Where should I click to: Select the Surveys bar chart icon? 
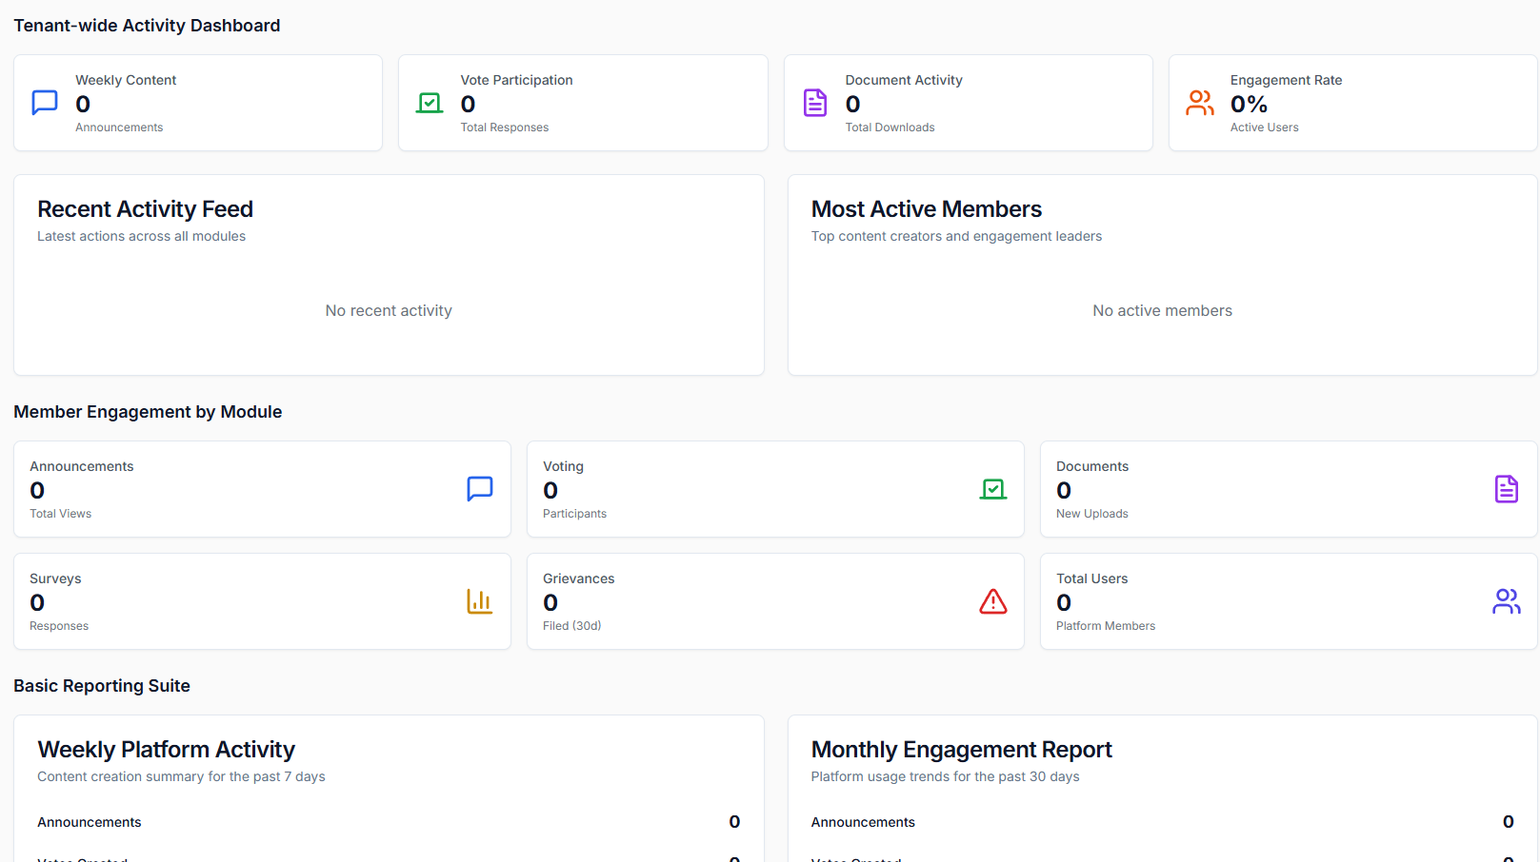(479, 601)
